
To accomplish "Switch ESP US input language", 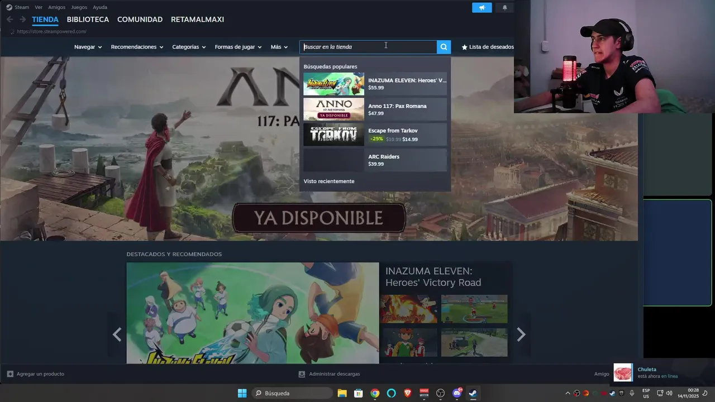I will coord(646,393).
